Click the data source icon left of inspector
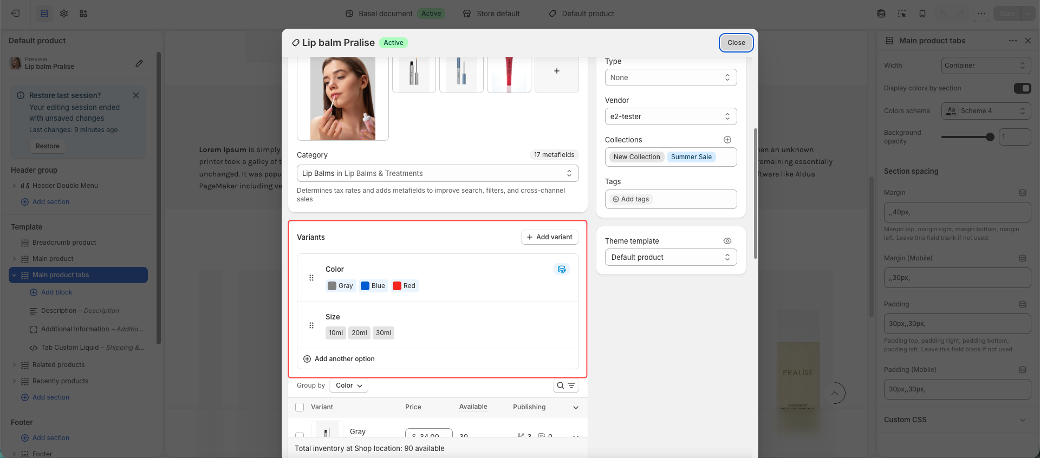Image resolution: width=1040 pixels, height=458 pixels. coord(881,14)
